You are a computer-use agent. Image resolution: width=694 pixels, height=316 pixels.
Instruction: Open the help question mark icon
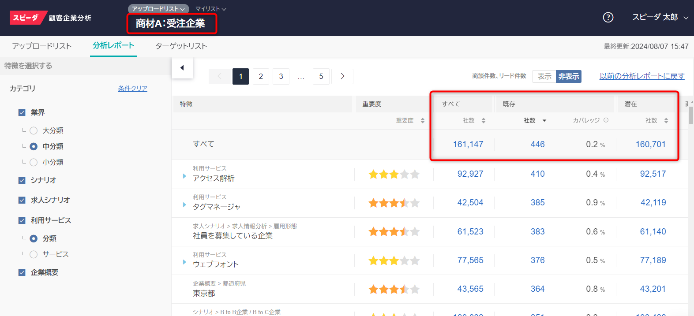[x=608, y=17]
